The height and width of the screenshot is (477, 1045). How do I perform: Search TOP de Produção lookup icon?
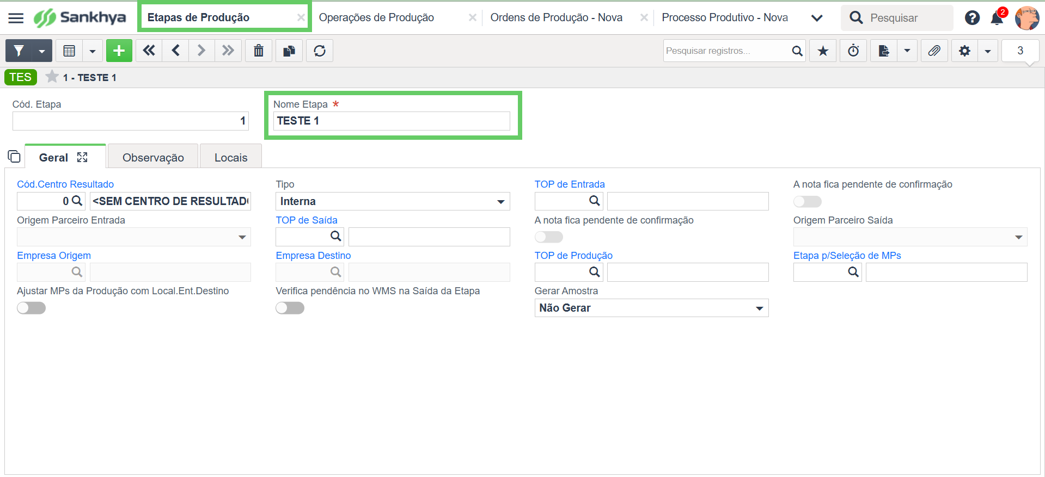tap(595, 271)
